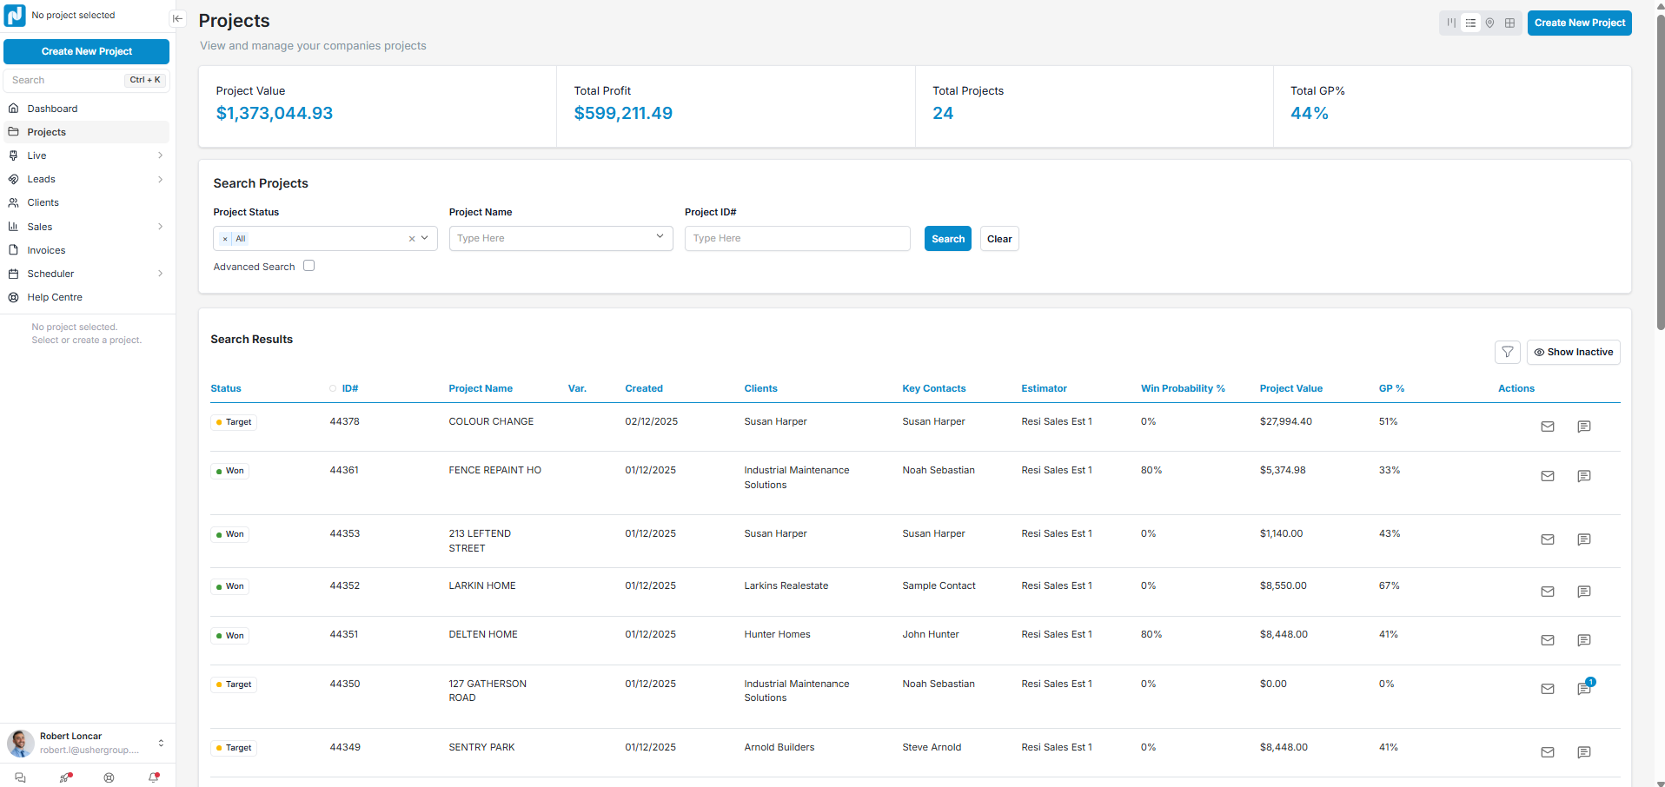1665x787 pixels.
Task: Toggle Show Inactive projects
Action: 1573,352
